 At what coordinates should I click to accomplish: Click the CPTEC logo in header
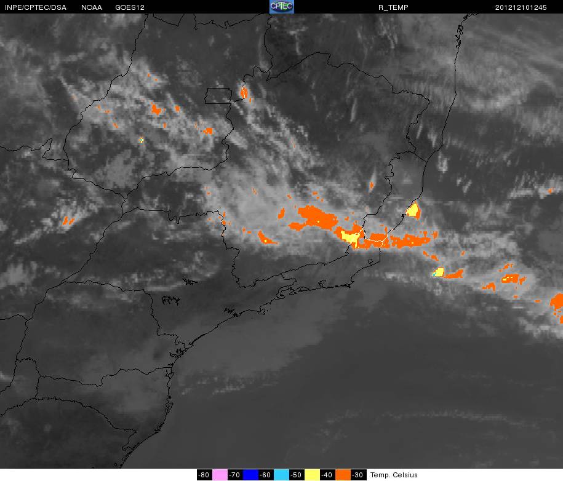click(x=282, y=7)
